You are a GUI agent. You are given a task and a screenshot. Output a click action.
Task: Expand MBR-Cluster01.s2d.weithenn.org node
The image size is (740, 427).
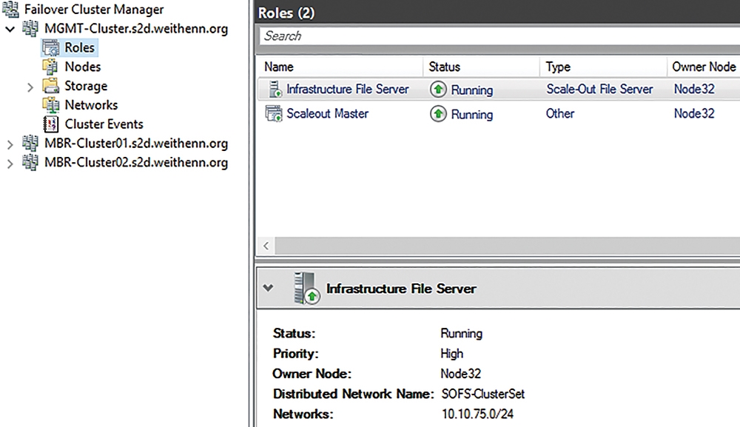point(10,144)
